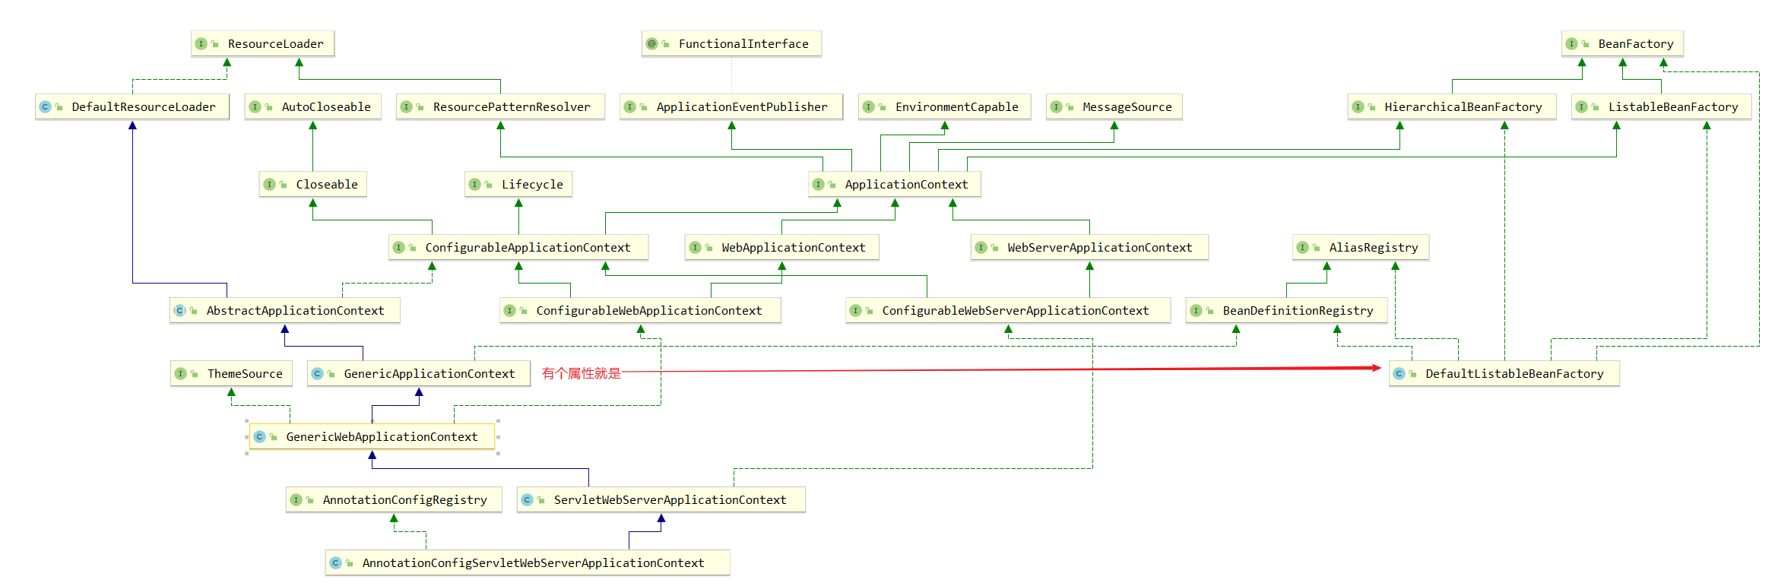Click the interface icon beside WebServerApplicationContext
Screen dimensions: 1775x583
click(x=981, y=248)
